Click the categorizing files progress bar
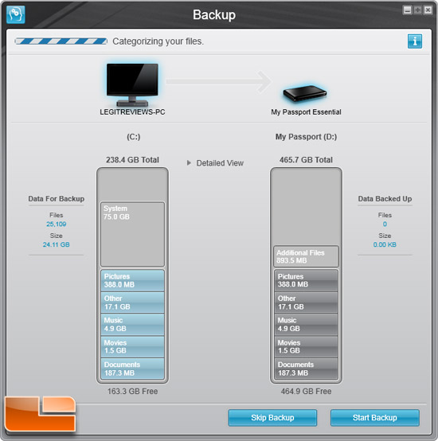 [61, 41]
